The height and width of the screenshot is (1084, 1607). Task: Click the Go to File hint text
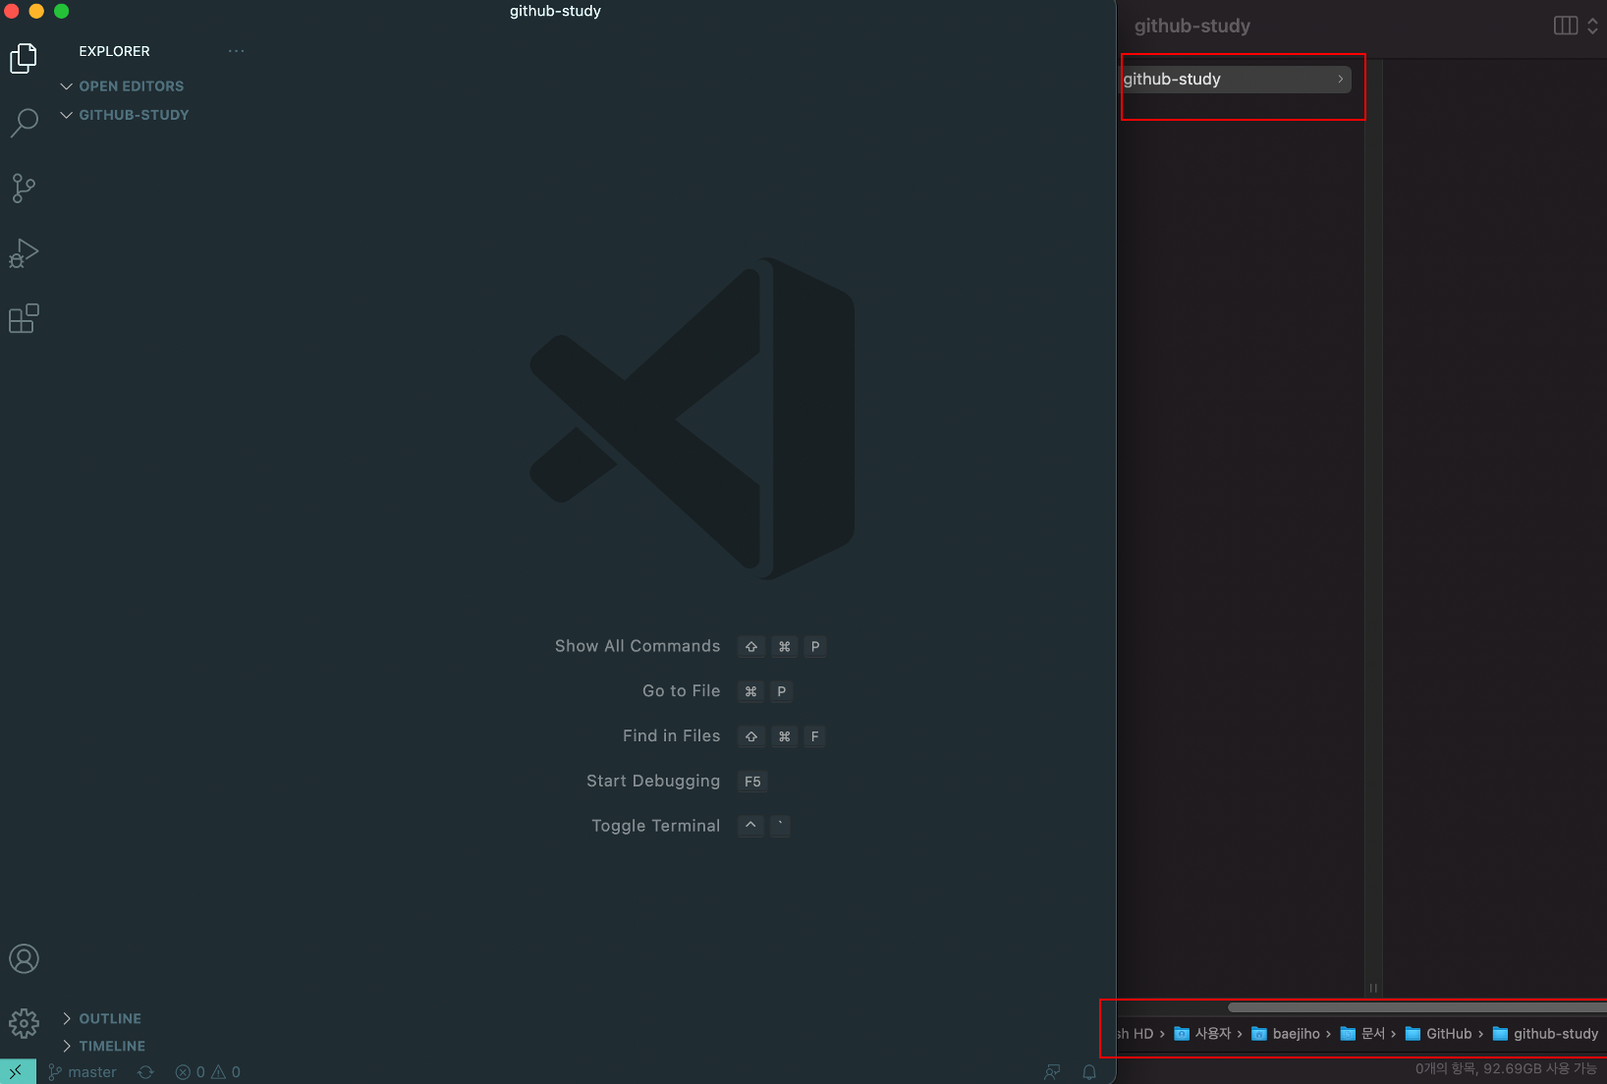coord(682,691)
